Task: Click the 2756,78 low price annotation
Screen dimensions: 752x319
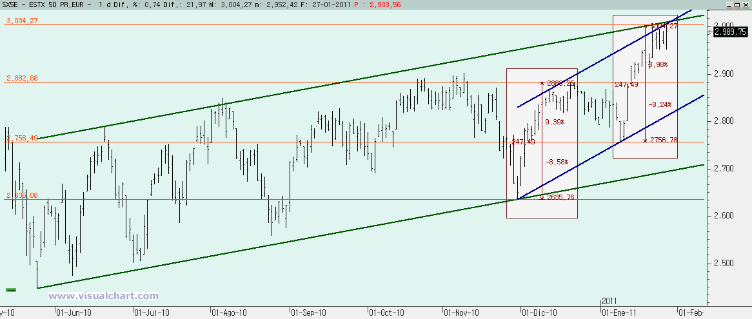Action: (664, 140)
